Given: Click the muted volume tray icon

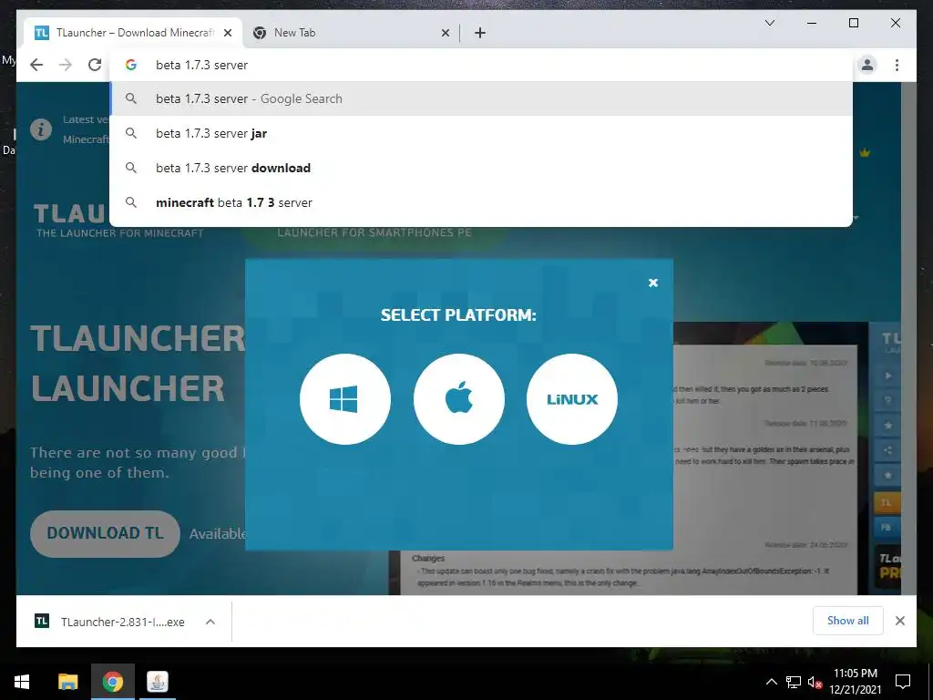Looking at the screenshot, I should [x=815, y=682].
